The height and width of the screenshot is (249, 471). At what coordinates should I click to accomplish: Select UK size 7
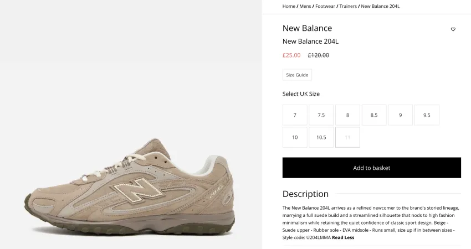click(x=295, y=115)
